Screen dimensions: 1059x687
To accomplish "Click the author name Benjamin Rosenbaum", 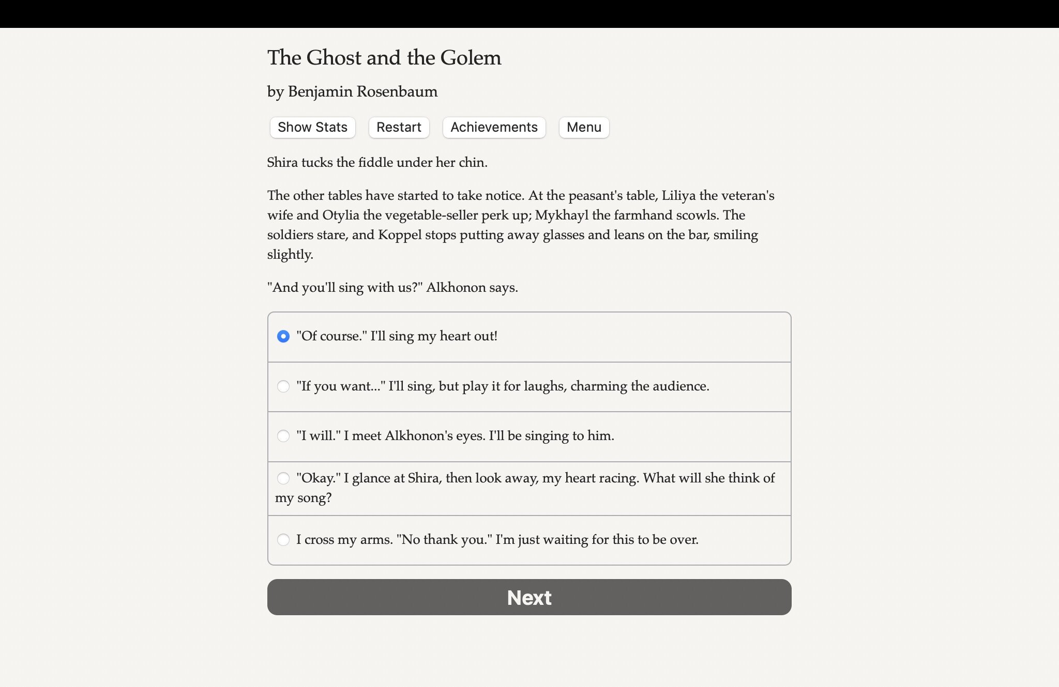I will click(x=352, y=91).
